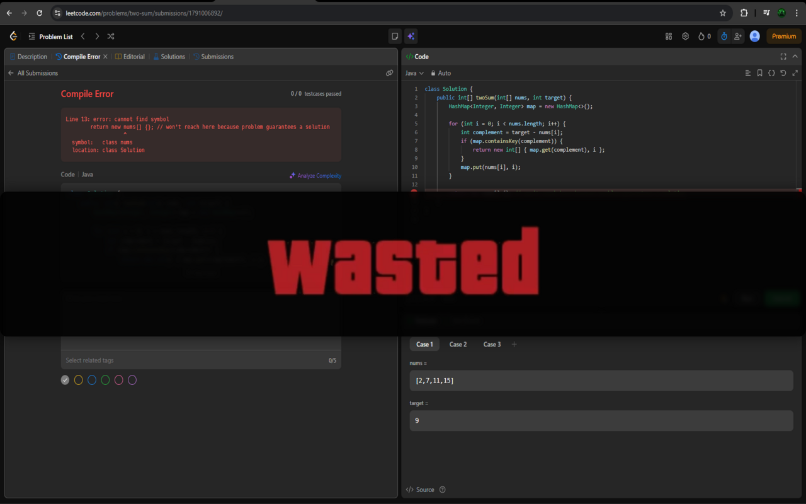Click 'Line 13: error: cannot find symbol' text

click(x=117, y=119)
